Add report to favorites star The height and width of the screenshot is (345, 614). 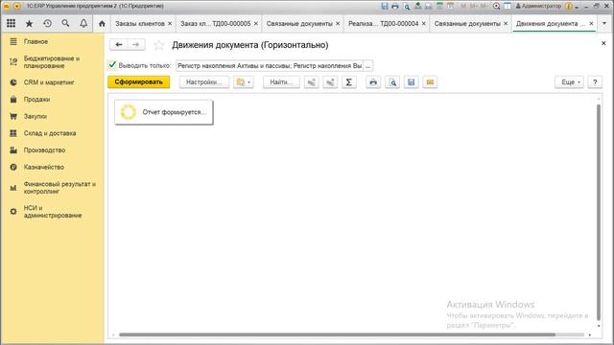[158, 45]
